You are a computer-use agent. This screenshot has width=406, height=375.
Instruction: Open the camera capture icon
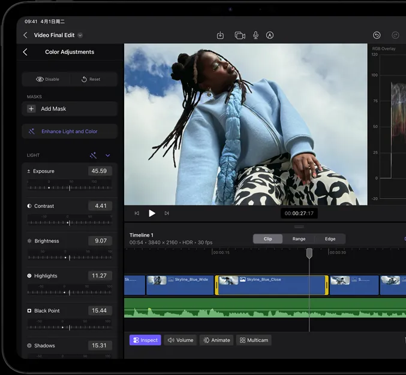pos(240,35)
